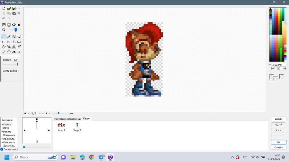Click the Flip vertically icon

pos(9,25)
